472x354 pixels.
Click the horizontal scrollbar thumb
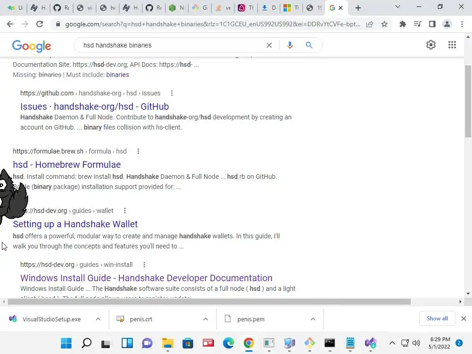tap(209, 301)
